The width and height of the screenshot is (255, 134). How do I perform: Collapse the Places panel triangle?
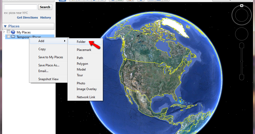click(x=5, y=26)
